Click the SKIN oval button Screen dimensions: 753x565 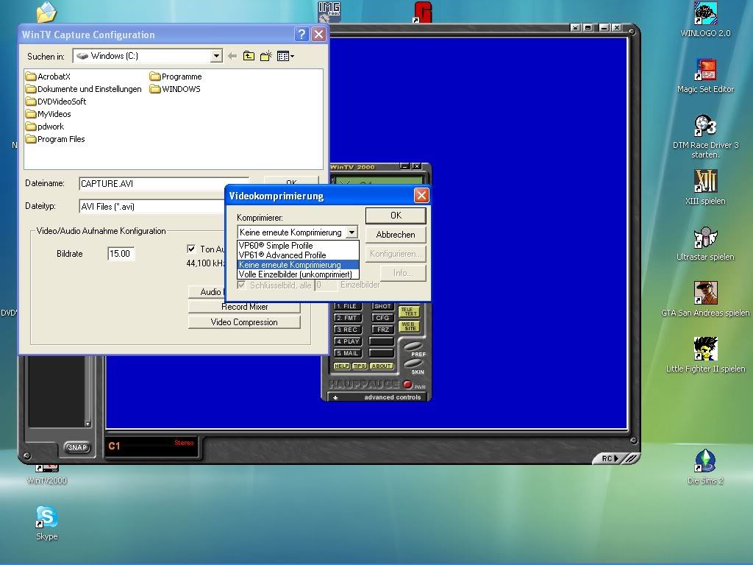(413, 363)
